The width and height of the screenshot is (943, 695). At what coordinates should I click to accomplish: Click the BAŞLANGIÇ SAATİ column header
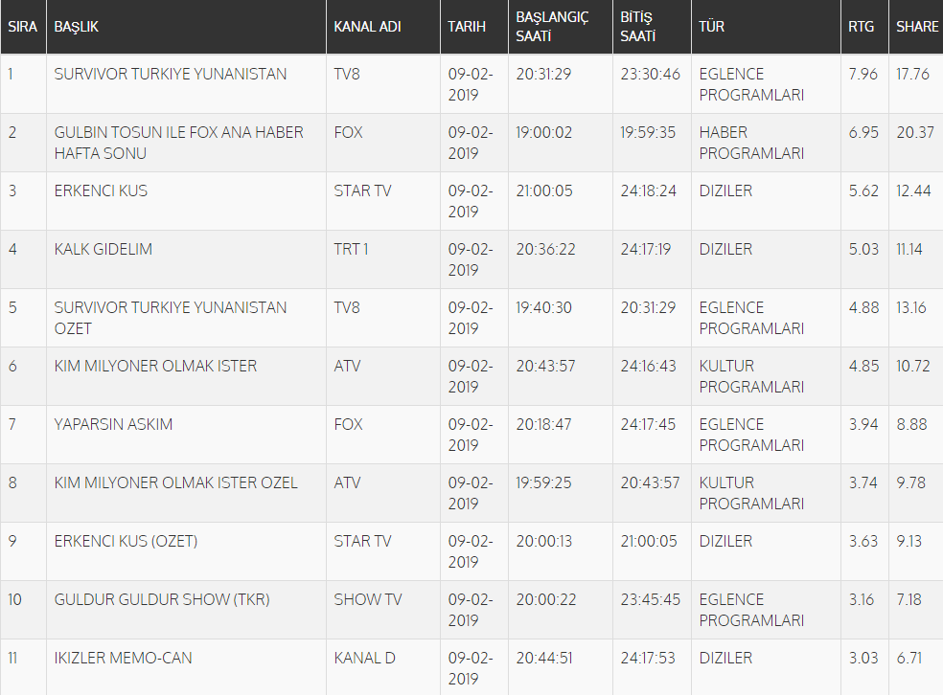[x=552, y=27]
